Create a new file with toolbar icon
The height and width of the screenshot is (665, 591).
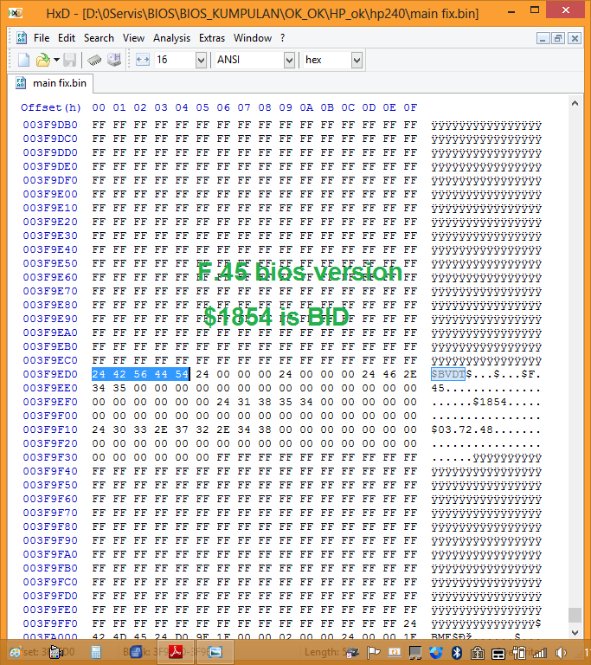pos(23,60)
